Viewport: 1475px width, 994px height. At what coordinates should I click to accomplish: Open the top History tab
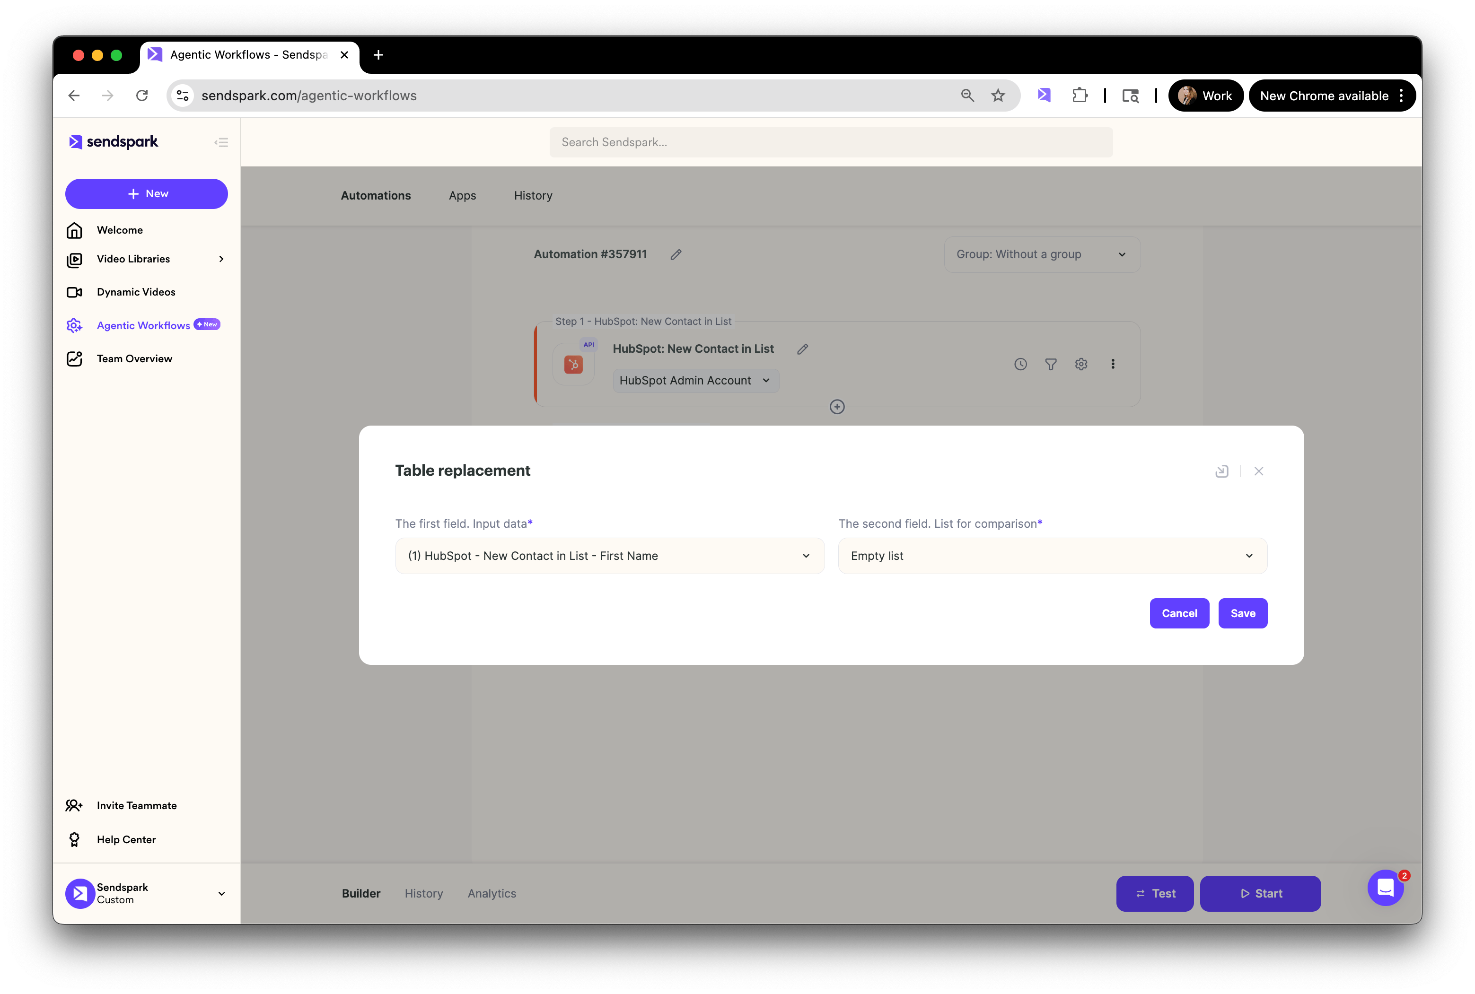[533, 195]
